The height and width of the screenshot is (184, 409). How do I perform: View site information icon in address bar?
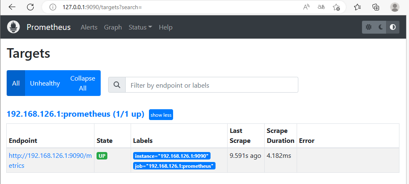[x=53, y=7]
